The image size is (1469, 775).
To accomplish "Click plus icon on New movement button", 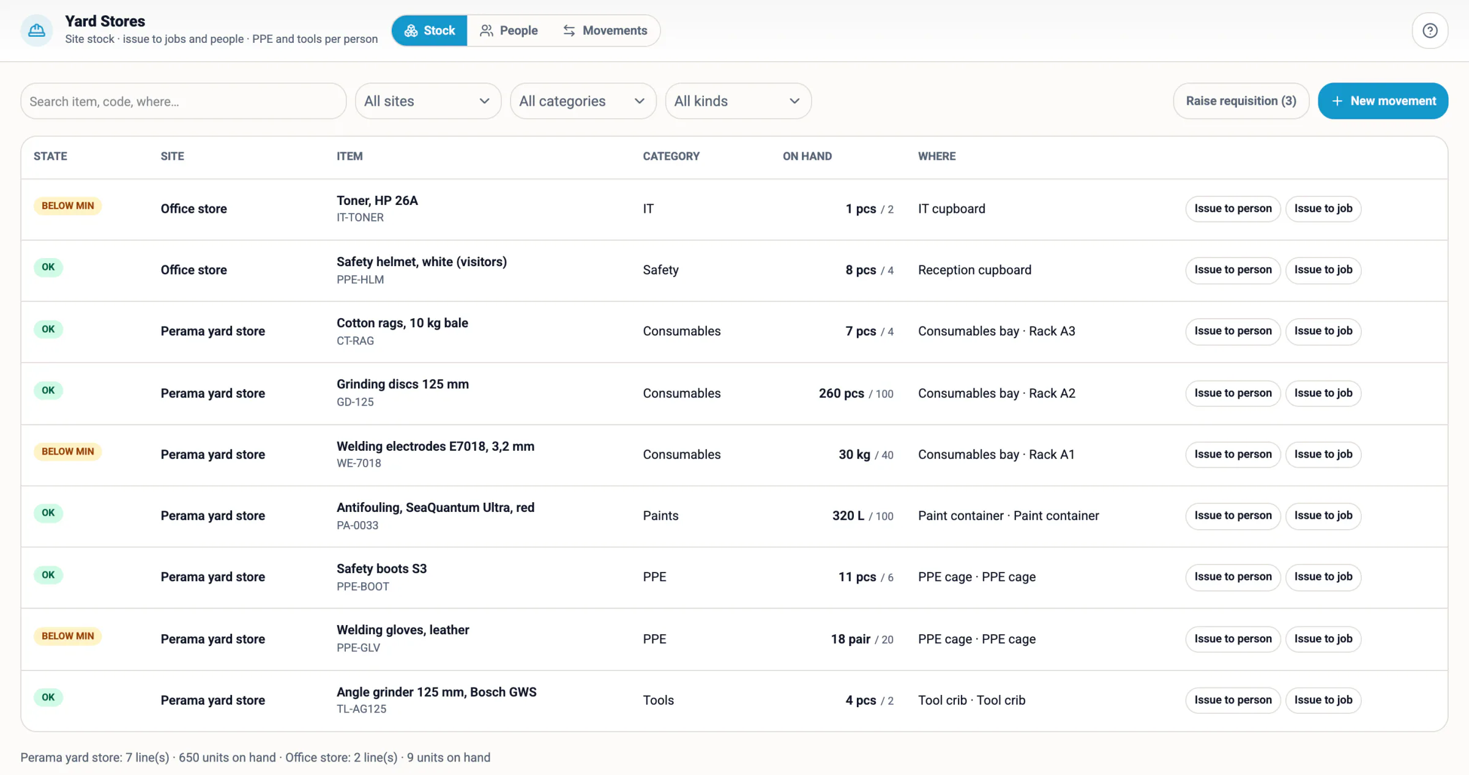I will [x=1337, y=101].
